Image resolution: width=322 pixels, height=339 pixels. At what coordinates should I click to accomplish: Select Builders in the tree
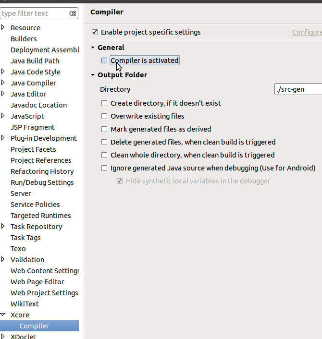click(x=24, y=39)
